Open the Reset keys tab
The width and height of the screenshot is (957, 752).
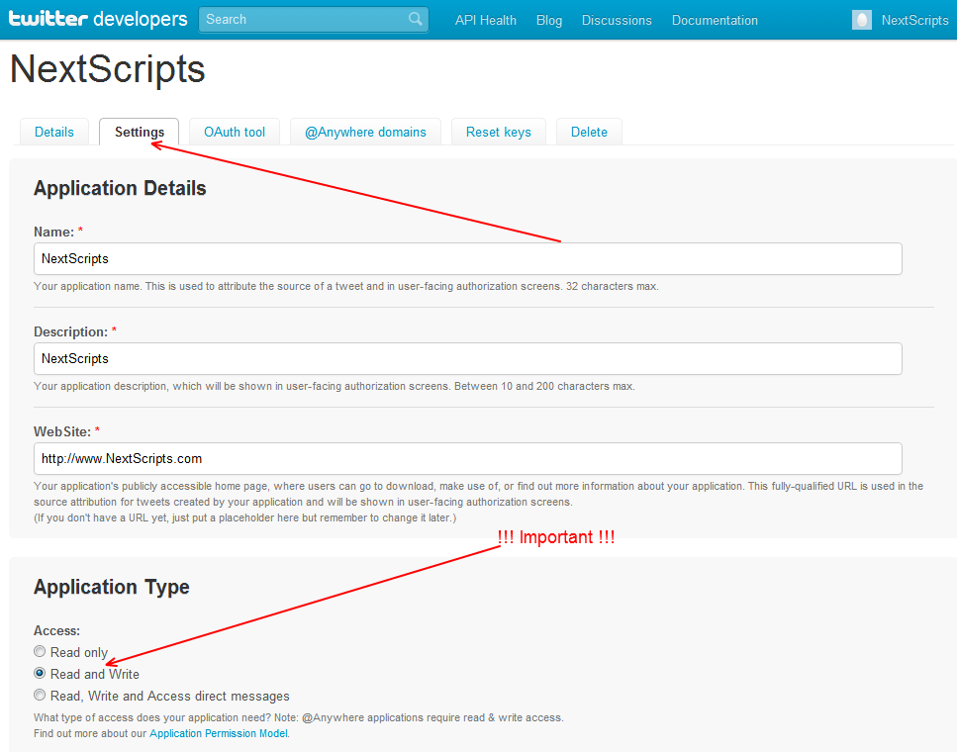click(x=498, y=132)
